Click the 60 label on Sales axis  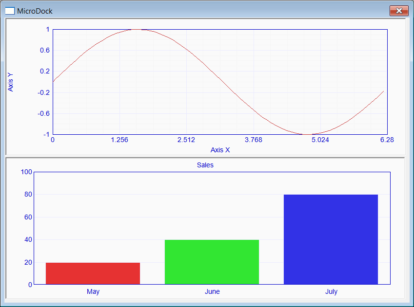28,217
